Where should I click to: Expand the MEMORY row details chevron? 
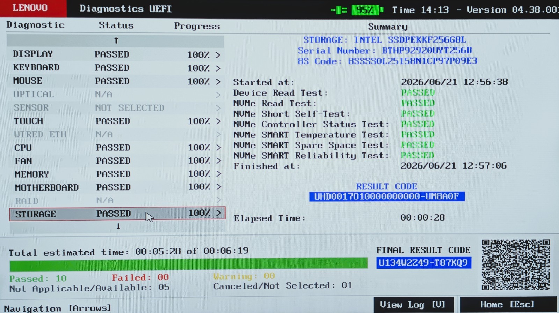click(x=218, y=174)
